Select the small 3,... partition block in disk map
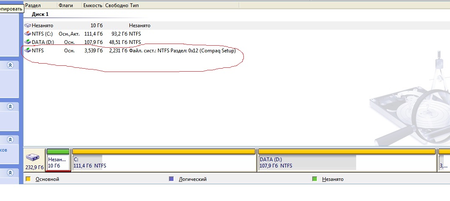Image resolution: width=450 pixels, height=201 pixels. click(x=444, y=160)
